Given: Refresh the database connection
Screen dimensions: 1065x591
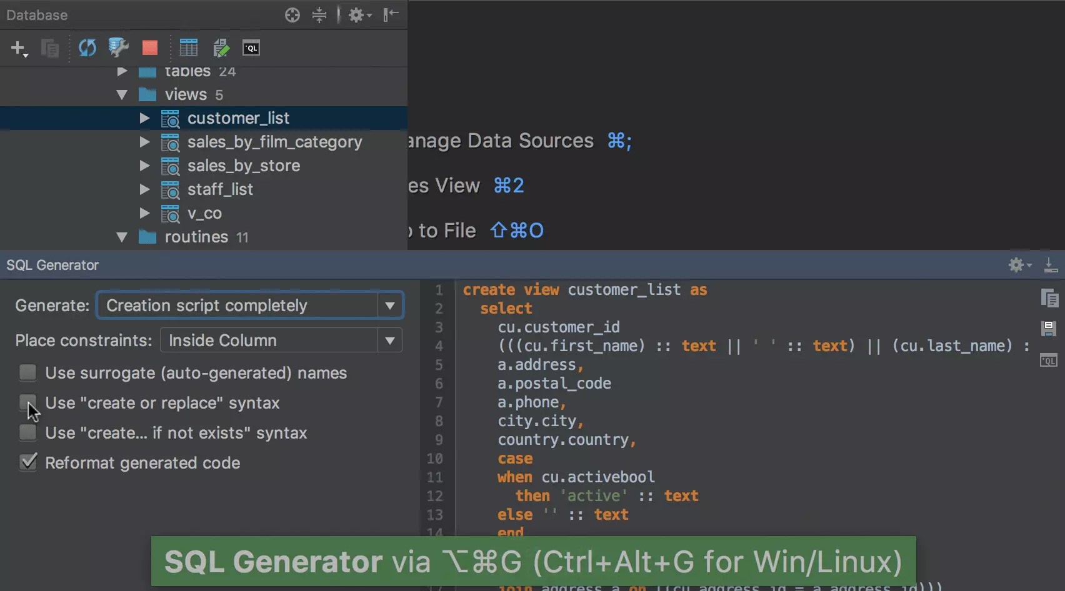Looking at the screenshot, I should 87,47.
